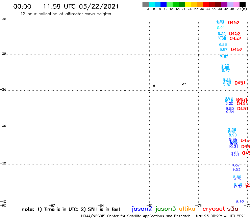The image size is (250, 219).
Task: Pick the orange 30 ft legend swatch
Action: click(x=200, y=4)
